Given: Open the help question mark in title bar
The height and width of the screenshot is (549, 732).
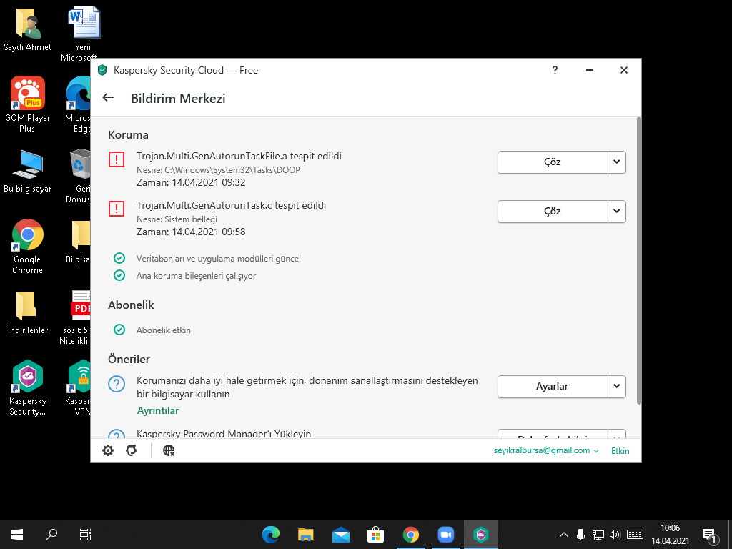Looking at the screenshot, I should point(555,70).
